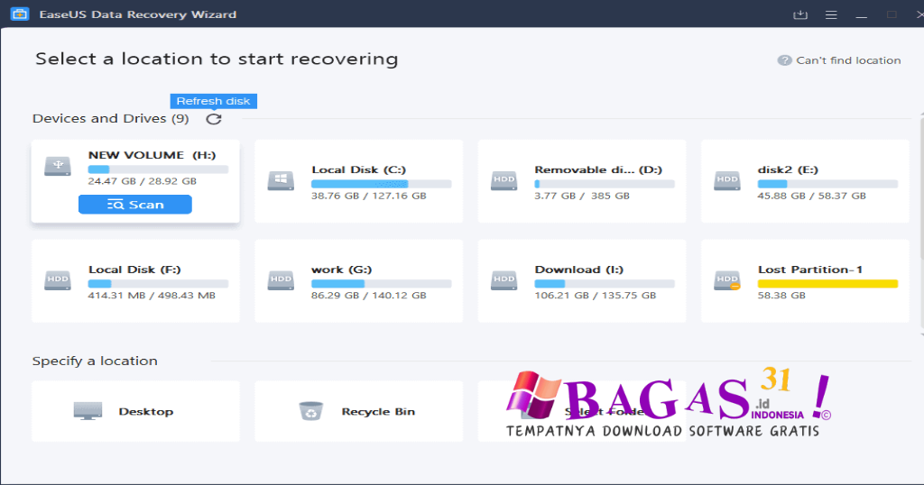Choose the Download (I:) label
This screenshot has height=485, width=924.
click(578, 270)
